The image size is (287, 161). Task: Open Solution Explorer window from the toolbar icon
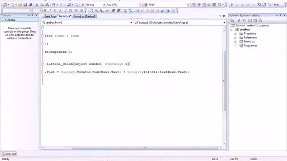tap(193, 5)
